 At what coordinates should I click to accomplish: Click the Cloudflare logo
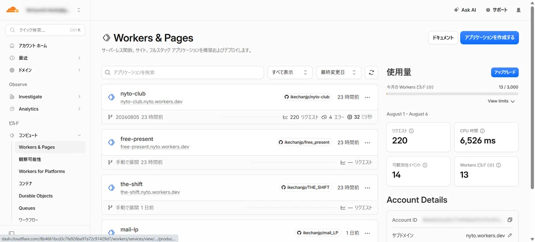[x=12, y=9]
